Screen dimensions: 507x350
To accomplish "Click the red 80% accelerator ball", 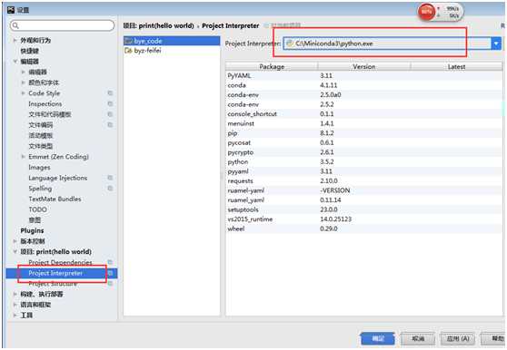I will pyautogui.click(x=426, y=12).
